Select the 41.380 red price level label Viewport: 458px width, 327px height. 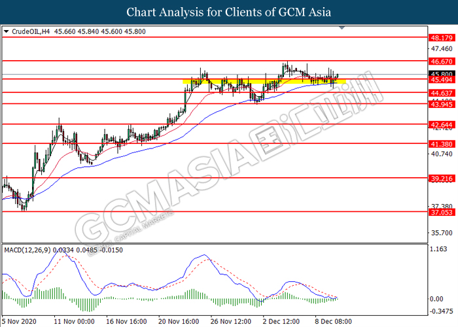[x=442, y=144]
